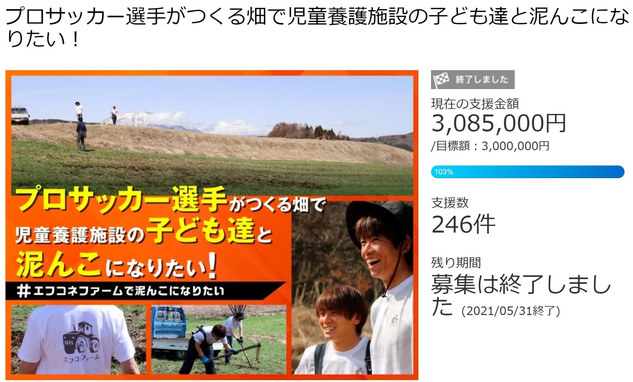Viewport: 633px width, 382px height.
Task: Click the checkered flag icon
Action: tap(441, 80)
